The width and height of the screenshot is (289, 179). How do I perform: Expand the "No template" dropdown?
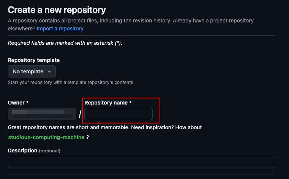[32, 71]
